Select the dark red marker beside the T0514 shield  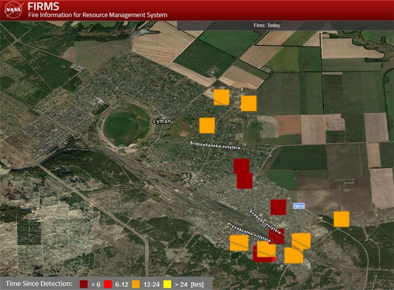[278, 207]
